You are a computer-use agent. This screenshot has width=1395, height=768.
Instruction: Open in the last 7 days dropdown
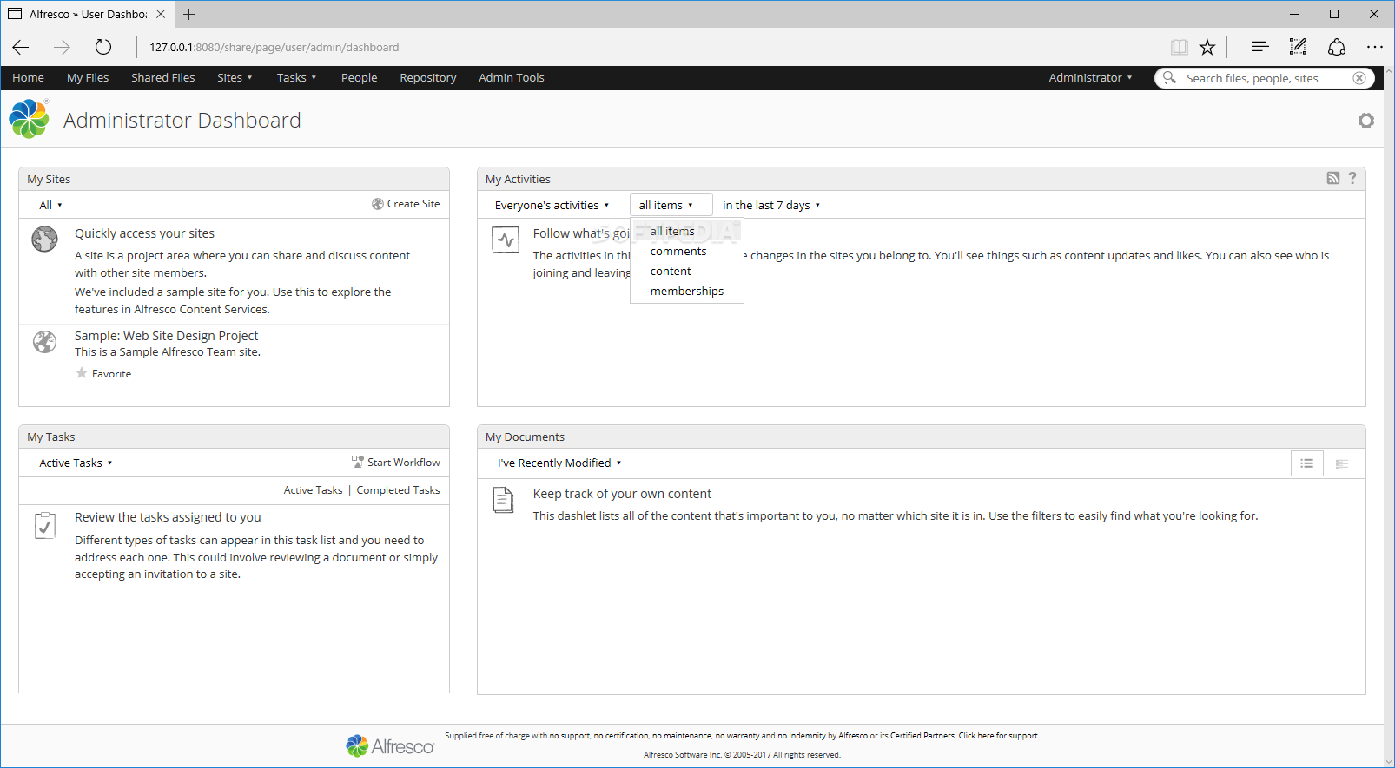pyautogui.click(x=771, y=205)
